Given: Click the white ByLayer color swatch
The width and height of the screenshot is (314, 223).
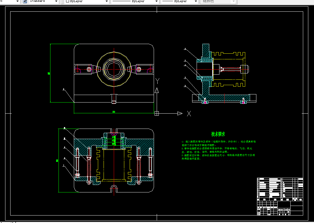Looking at the screenshot, I should pyautogui.click(x=68, y=1).
